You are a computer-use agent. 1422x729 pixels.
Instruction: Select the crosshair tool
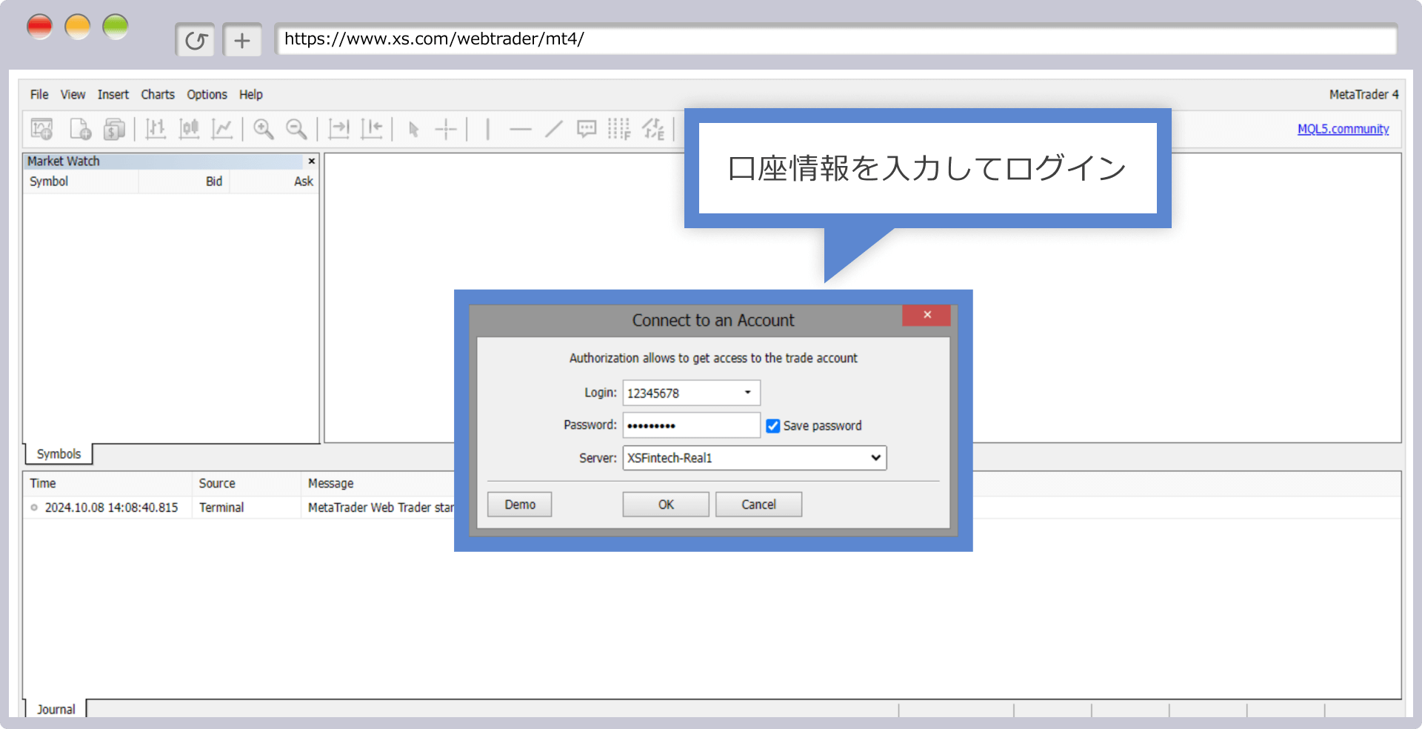click(446, 129)
